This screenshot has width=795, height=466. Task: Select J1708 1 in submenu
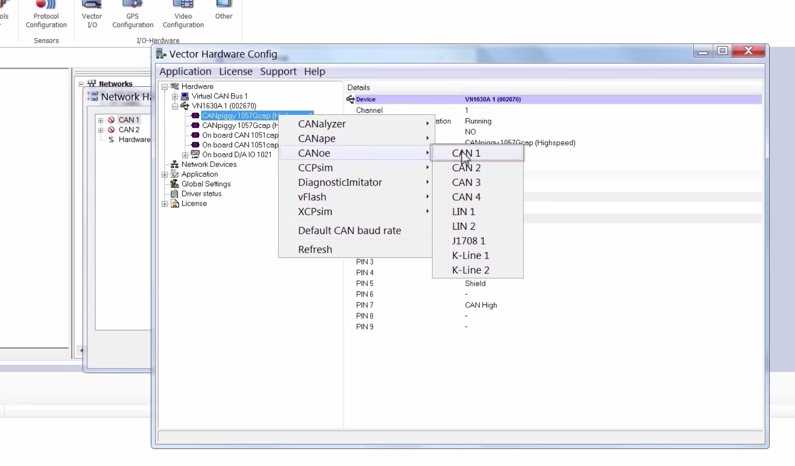coord(478,241)
